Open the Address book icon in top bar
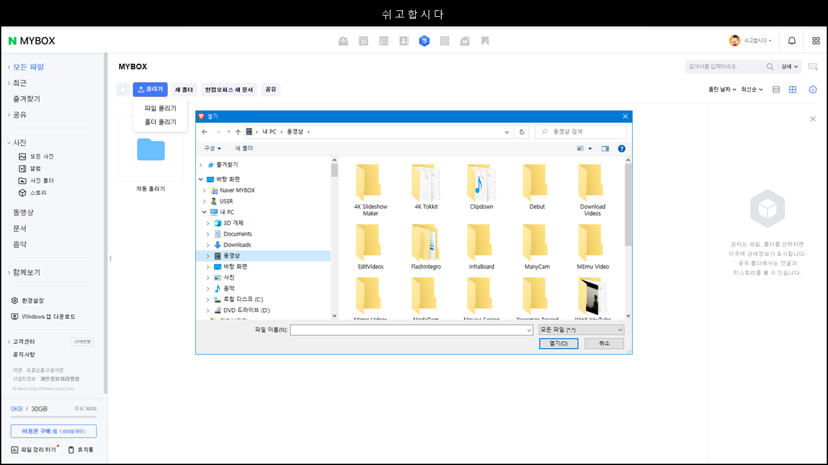828x465 pixels. point(404,41)
